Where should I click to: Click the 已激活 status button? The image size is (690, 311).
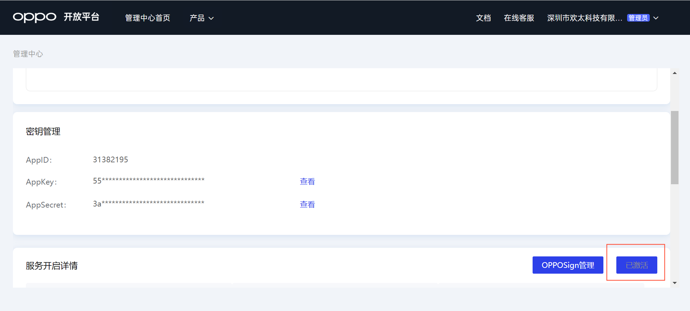point(636,265)
